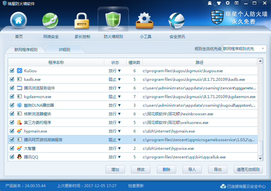Uncheck the 腾讯浏览服务组件 checkbox
The width and height of the screenshot is (271, 191).
(12, 88)
